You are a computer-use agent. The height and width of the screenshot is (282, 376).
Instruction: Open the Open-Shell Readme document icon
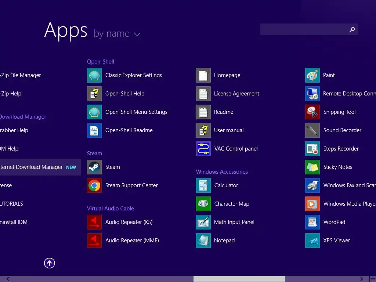pyautogui.click(x=94, y=130)
